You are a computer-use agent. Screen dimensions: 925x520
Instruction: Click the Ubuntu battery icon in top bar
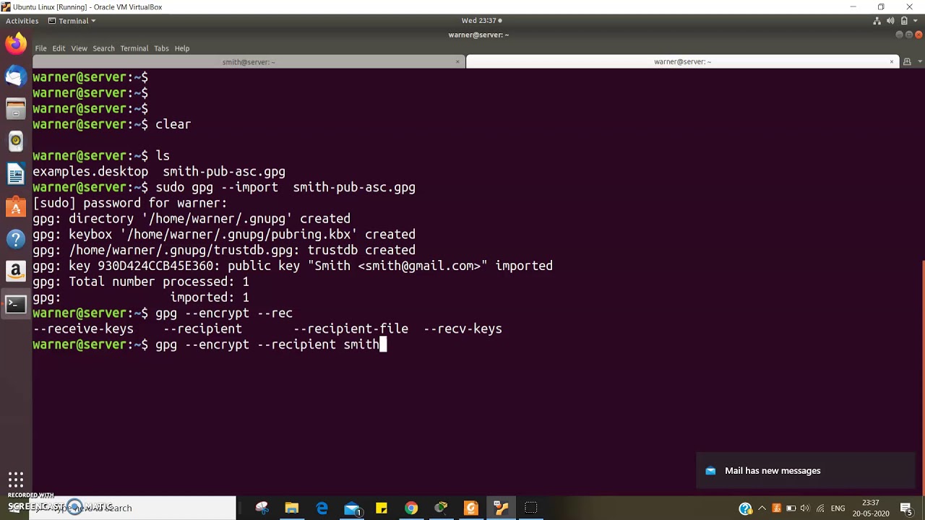pyautogui.click(x=904, y=21)
